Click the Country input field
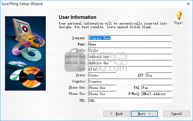This screenshot has height=121, width=193. click(130, 81)
